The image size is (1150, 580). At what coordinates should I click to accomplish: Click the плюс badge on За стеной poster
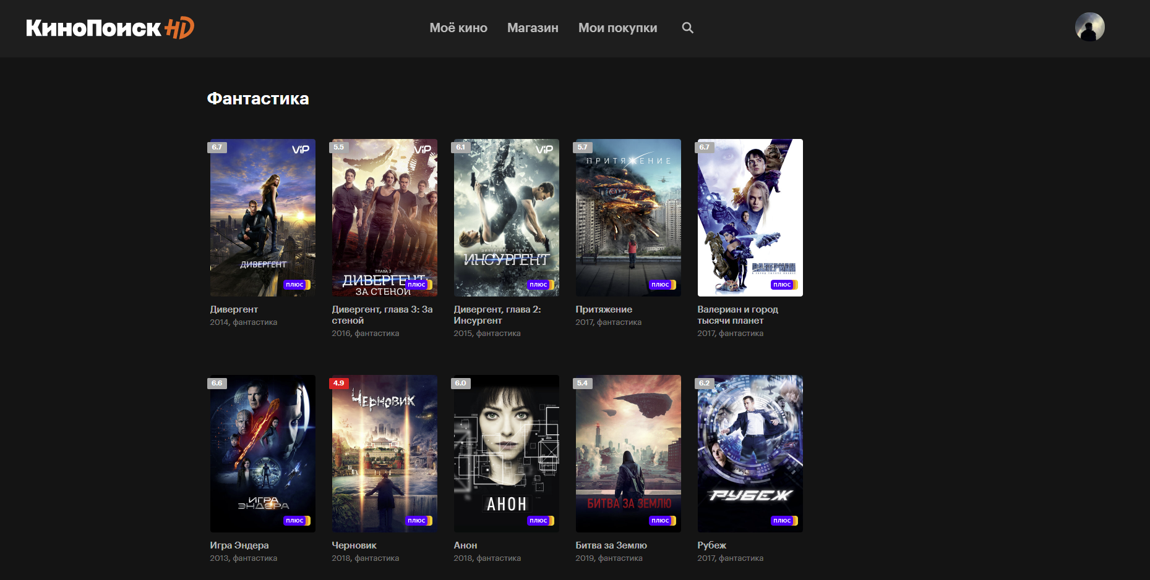pos(419,285)
